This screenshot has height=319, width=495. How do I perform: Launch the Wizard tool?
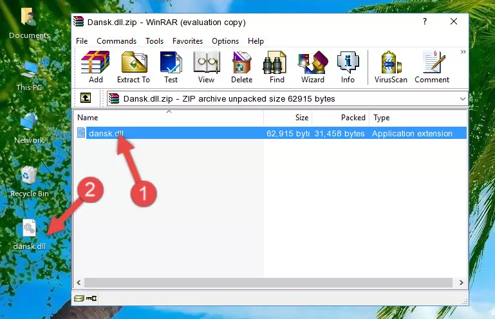pos(313,67)
